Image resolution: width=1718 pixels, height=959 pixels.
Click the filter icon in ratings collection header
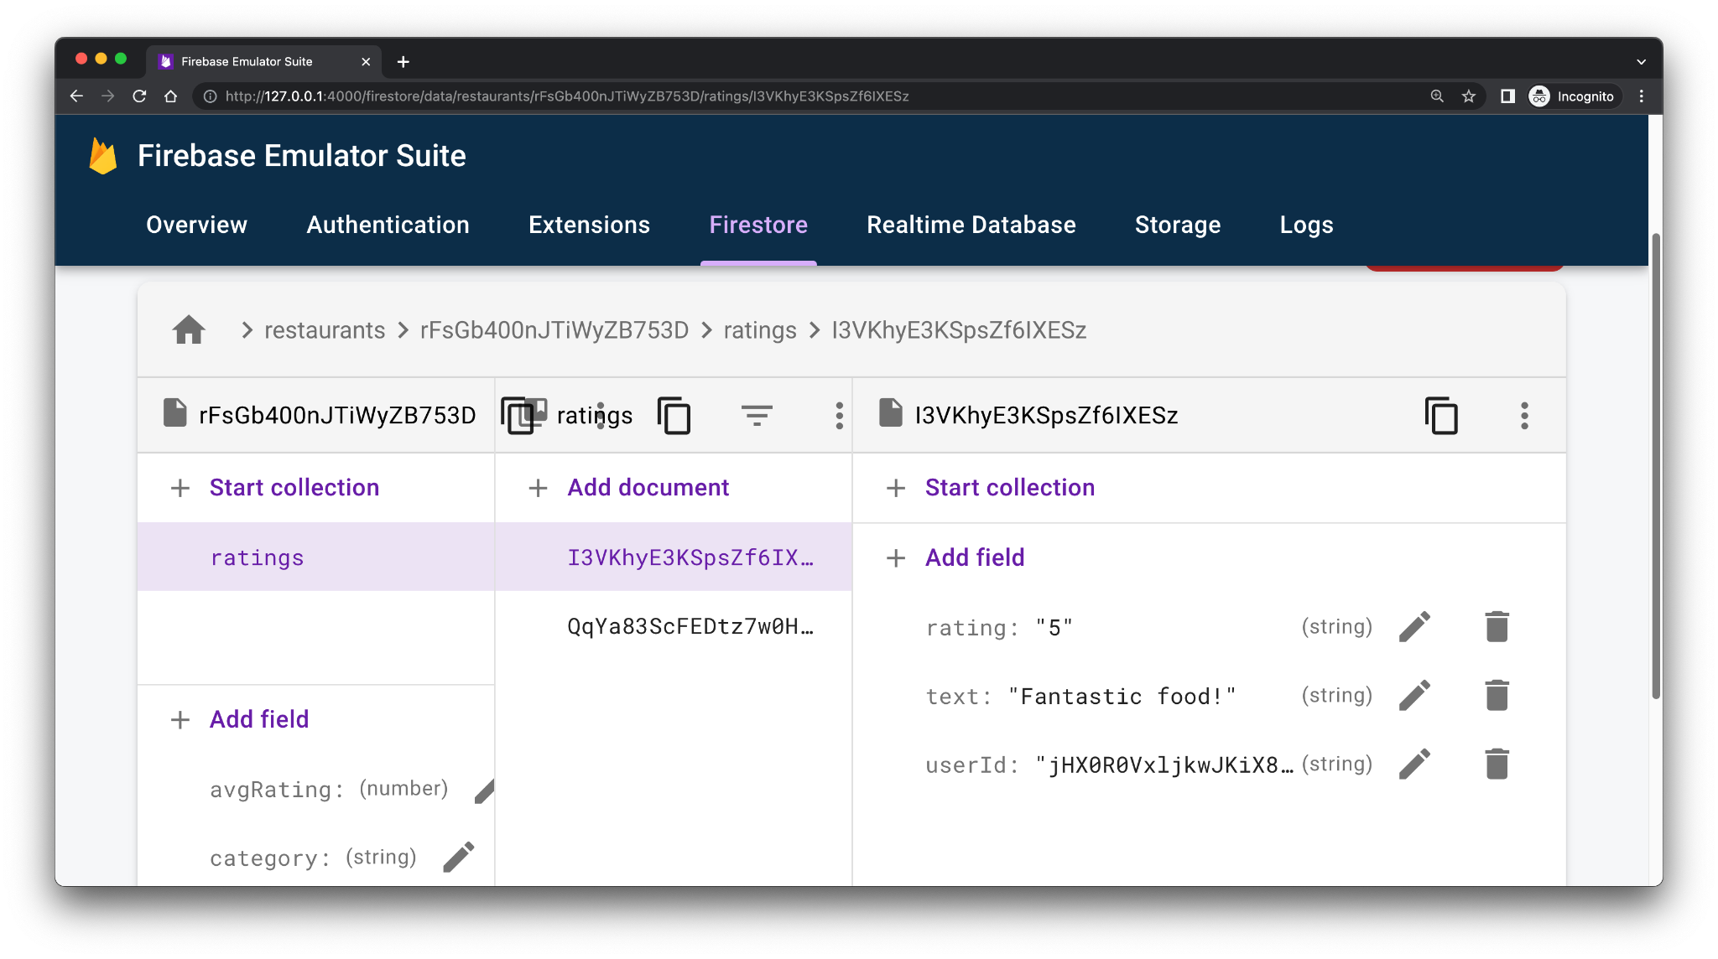click(755, 417)
